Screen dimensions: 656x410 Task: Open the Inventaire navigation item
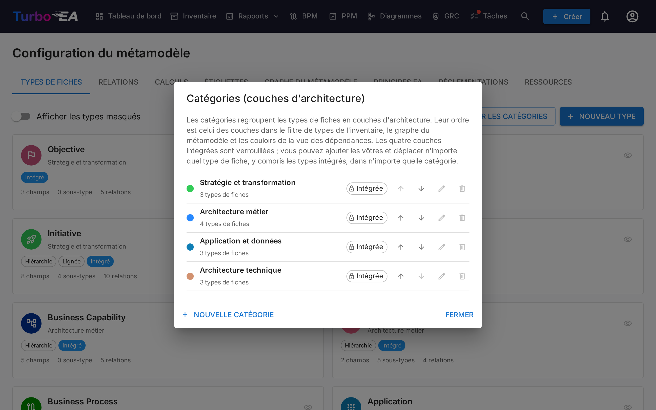[x=193, y=16]
